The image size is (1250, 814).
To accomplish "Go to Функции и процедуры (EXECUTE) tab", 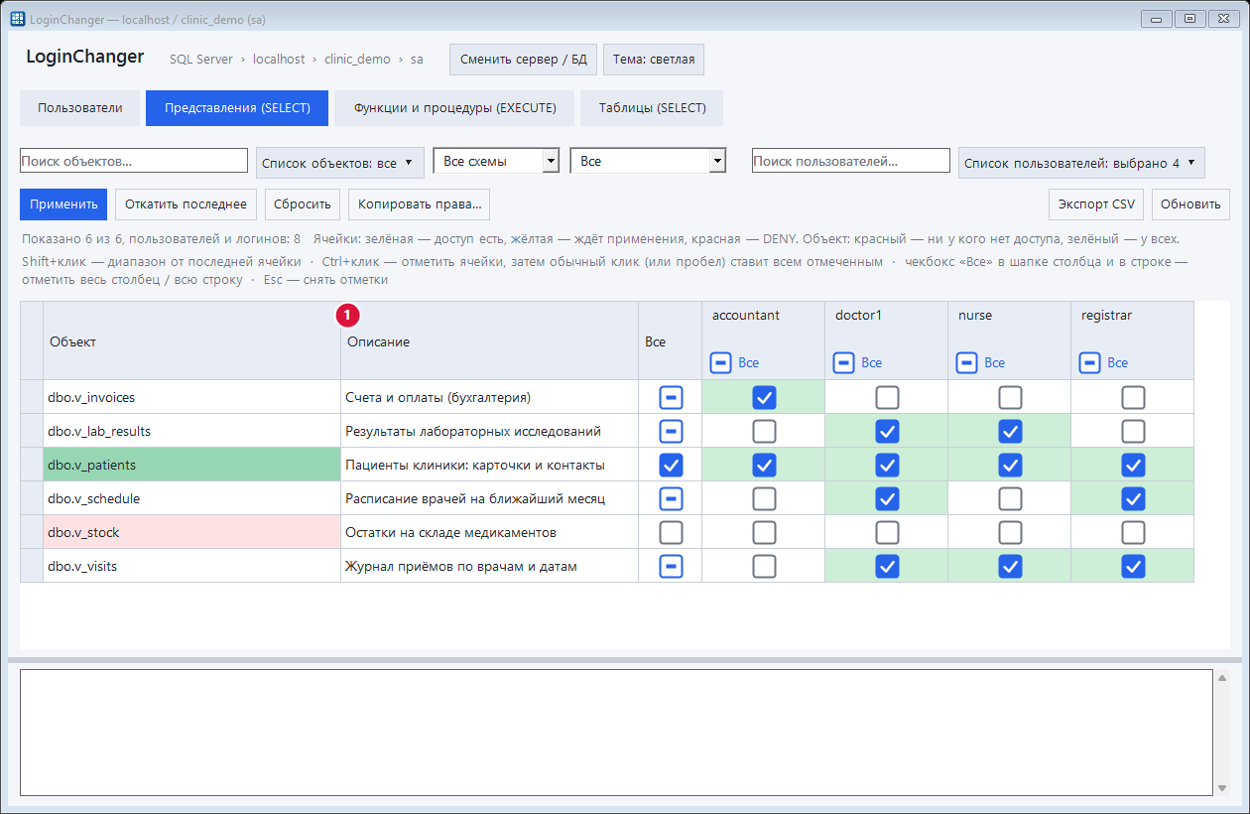I will coord(454,108).
